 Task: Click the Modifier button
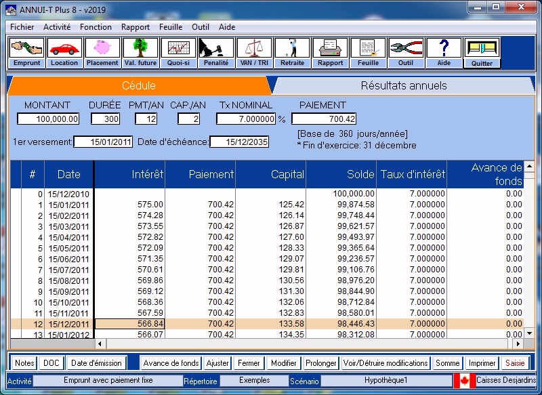283,363
